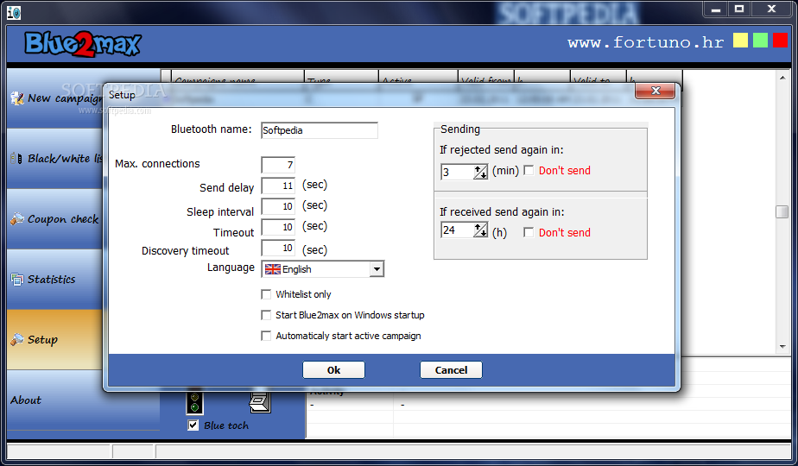This screenshot has width=798, height=466.
Task: Click the printer-like icon above Blue toch
Action: (260, 402)
